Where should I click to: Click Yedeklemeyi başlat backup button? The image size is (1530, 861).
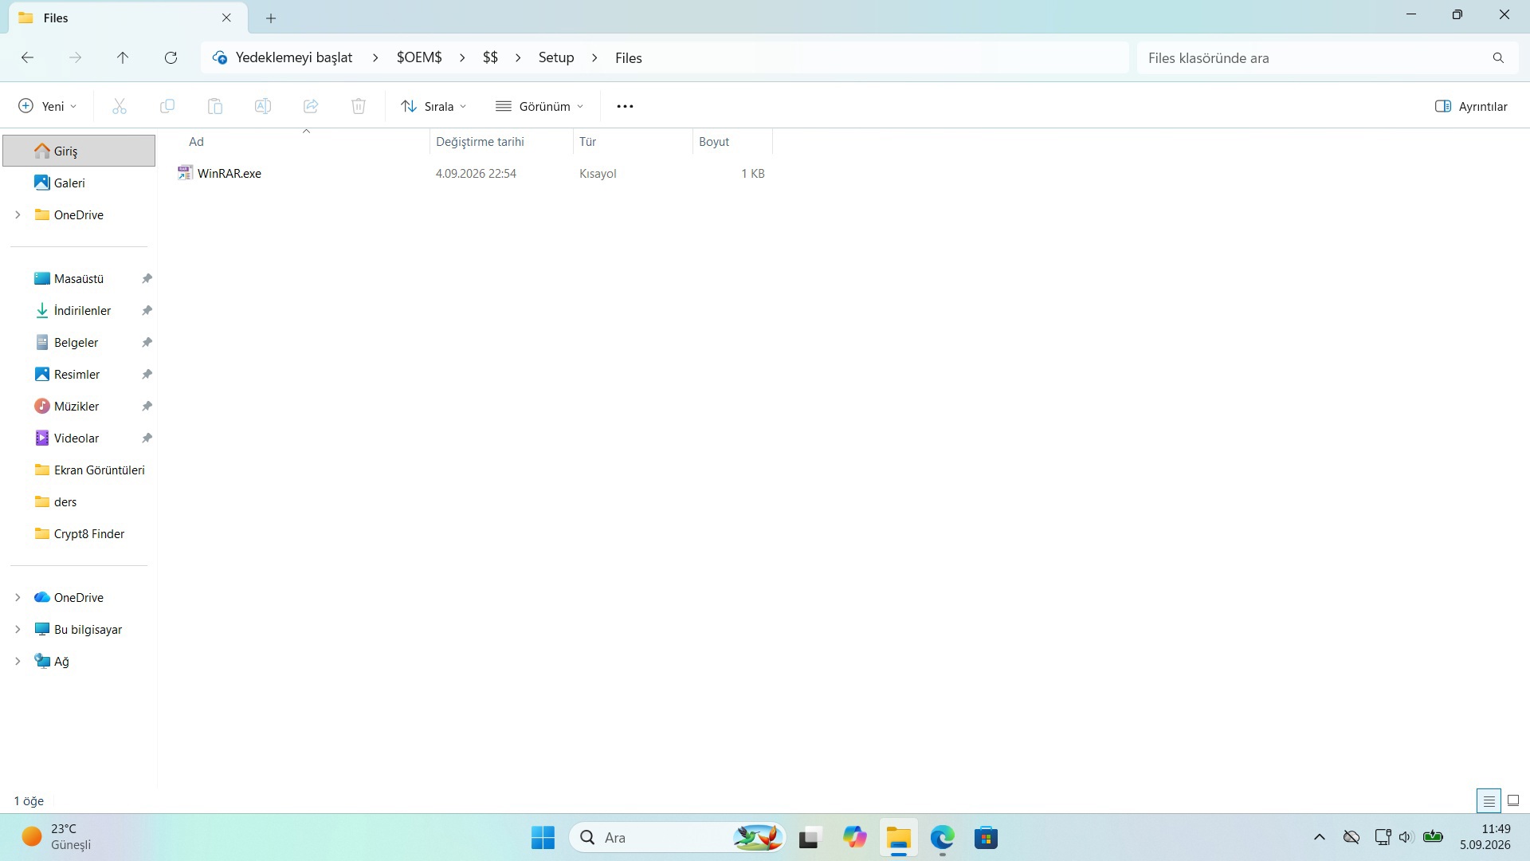pos(283,57)
